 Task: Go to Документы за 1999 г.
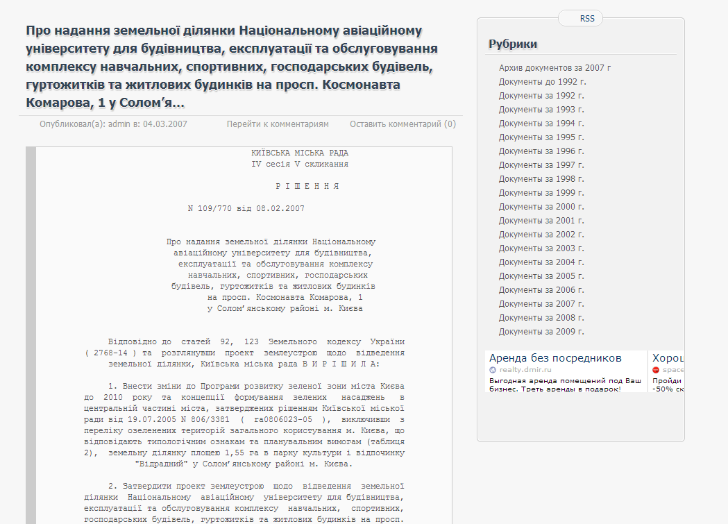pyautogui.click(x=541, y=193)
